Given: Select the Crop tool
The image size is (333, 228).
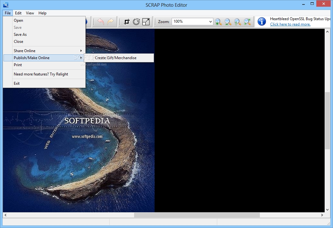Looking at the screenshot, I should pos(127,22).
